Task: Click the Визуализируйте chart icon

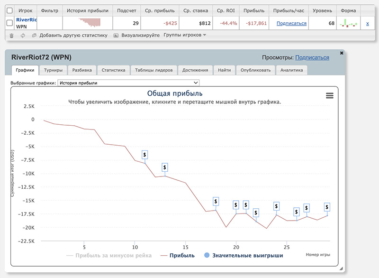Action: coord(116,36)
